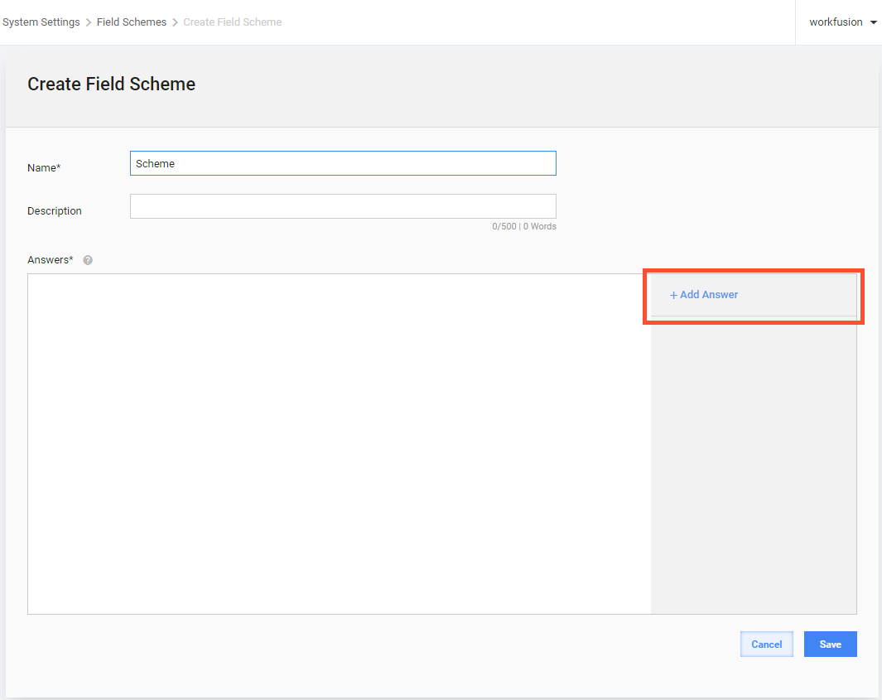Select the Create Field Scheme heading
The image size is (882, 700).
coord(111,84)
